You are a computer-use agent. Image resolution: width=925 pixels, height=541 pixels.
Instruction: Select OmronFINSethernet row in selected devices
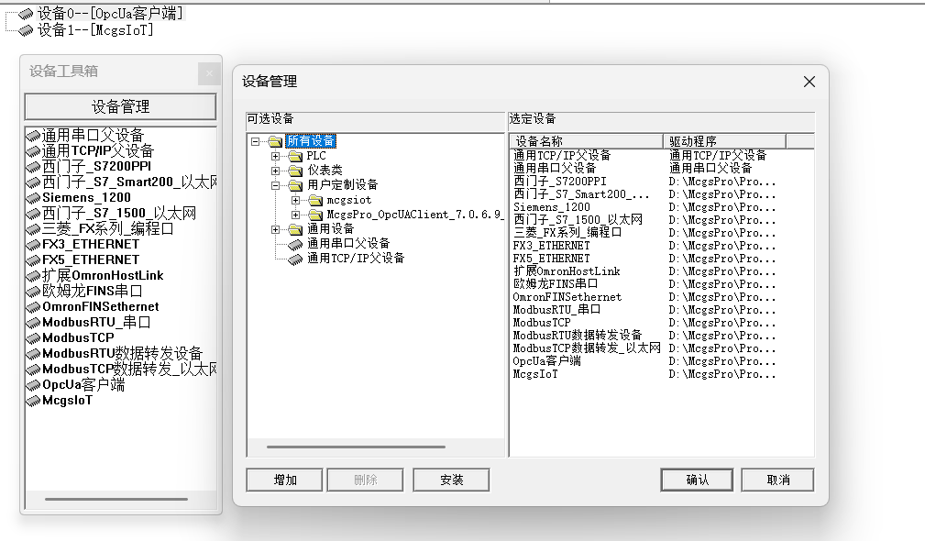662,297
